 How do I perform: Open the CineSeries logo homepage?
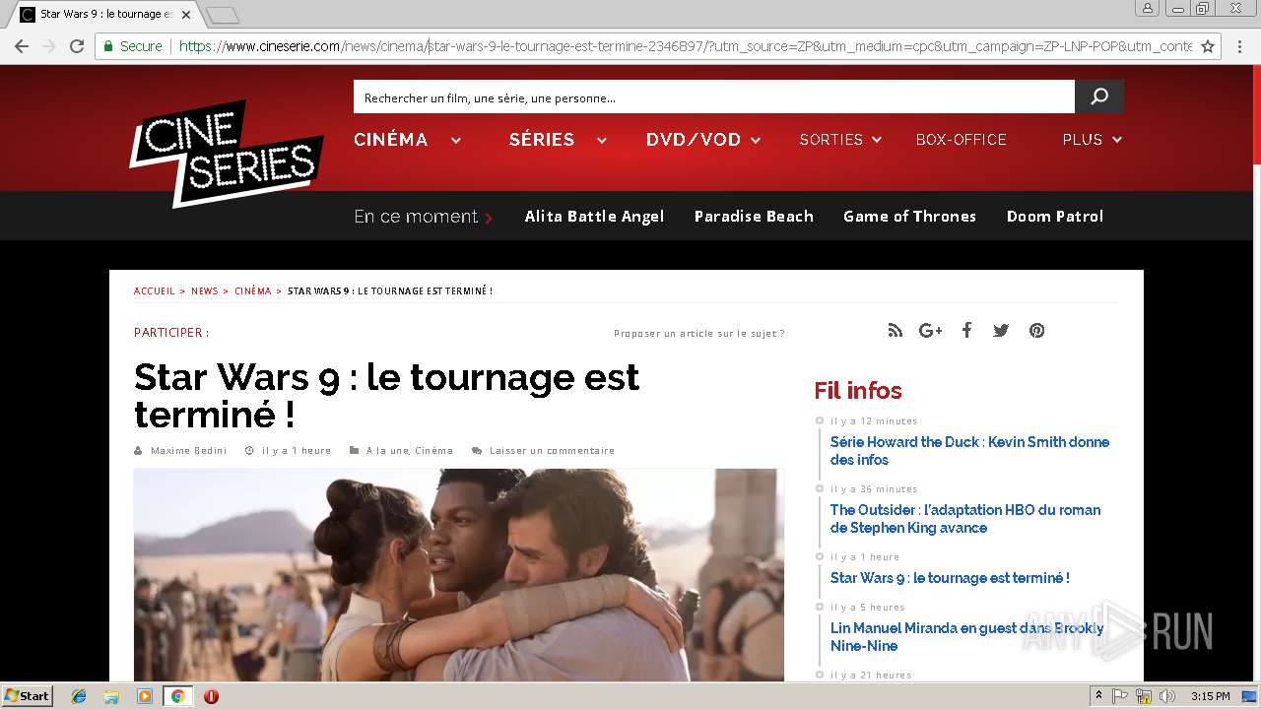pyautogui.click(x=227, y=154)
